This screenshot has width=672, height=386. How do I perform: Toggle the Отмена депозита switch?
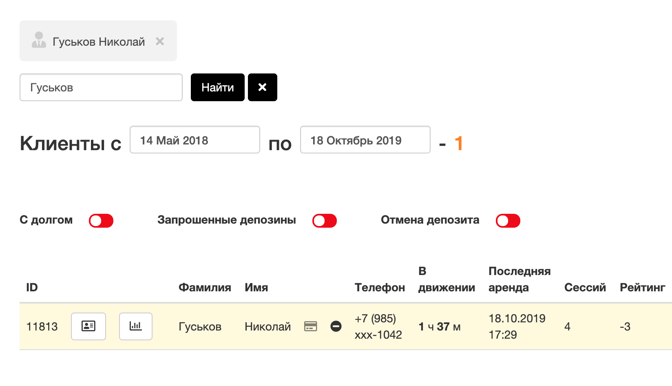508,221
